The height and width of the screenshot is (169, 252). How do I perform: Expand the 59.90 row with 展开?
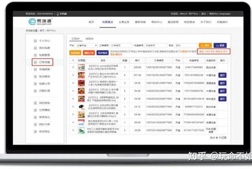222,99
